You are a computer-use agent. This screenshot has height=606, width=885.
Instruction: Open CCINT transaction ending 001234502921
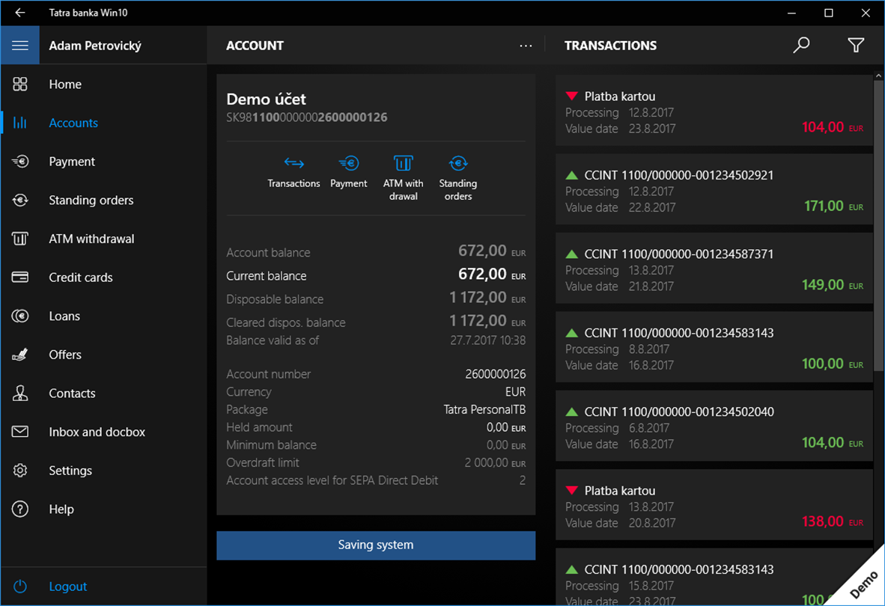click(x=714, y=189)
